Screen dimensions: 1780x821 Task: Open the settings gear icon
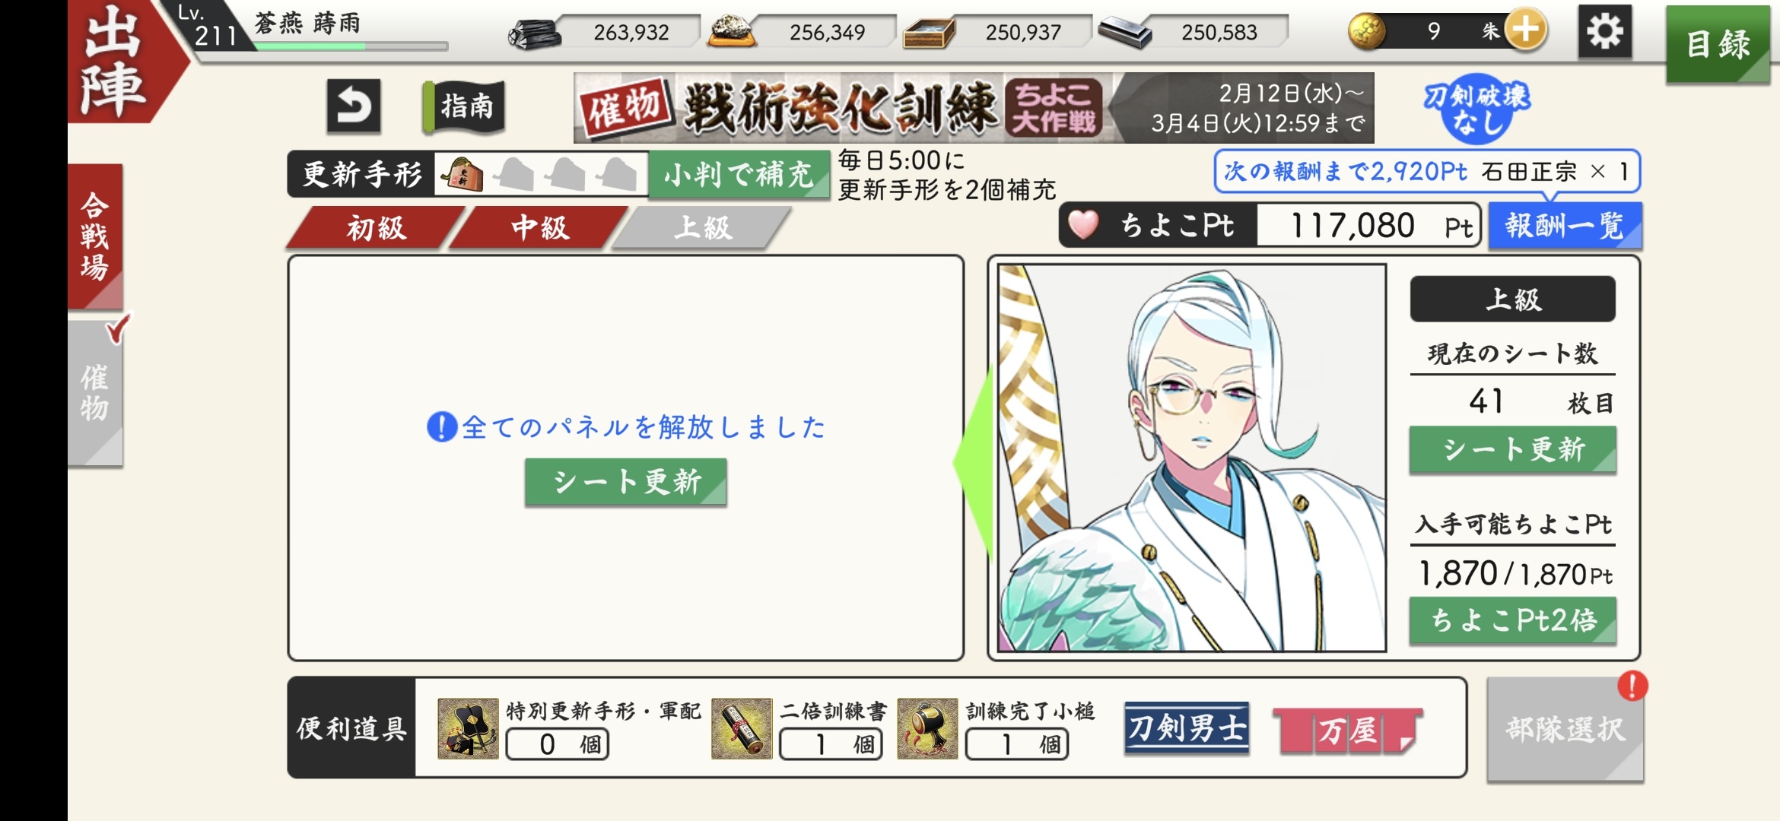pos(1605,31)
